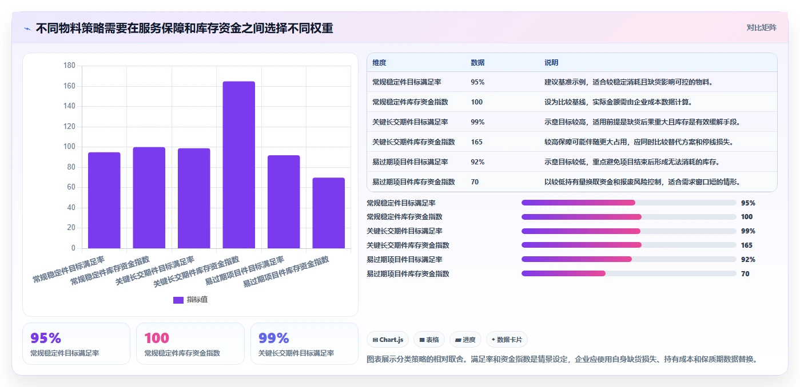Select the Chart.js tag chip
This screenshot has height=387, width=800.
tap(388, 340)
